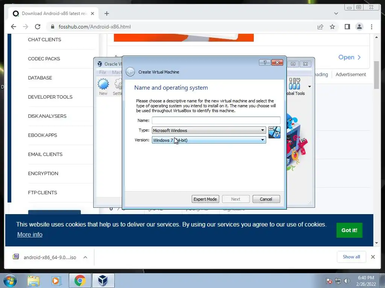
Task: Open the Version dropdown showing Windows 7
Action: pos(209,140)
